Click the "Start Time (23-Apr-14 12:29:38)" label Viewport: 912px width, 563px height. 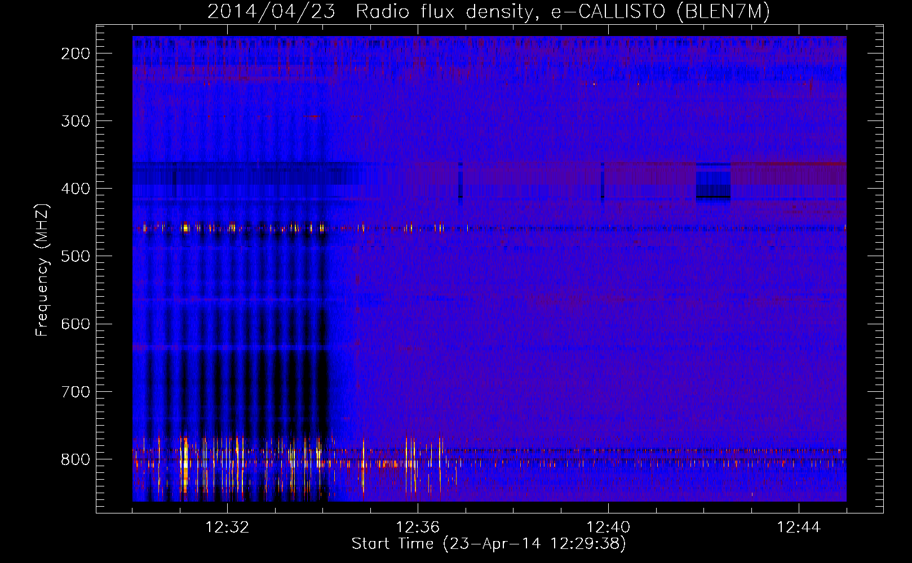[489, 543]
